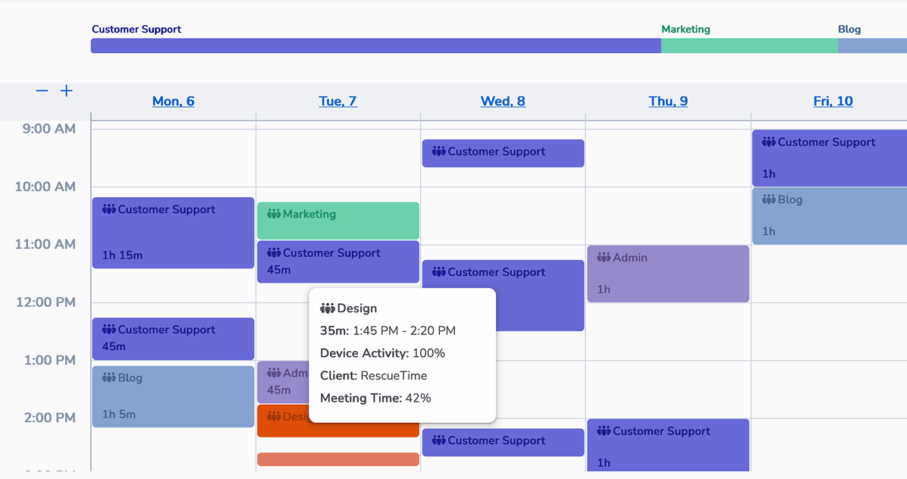Click team icon on Friday Blog event

pos(769,200)
